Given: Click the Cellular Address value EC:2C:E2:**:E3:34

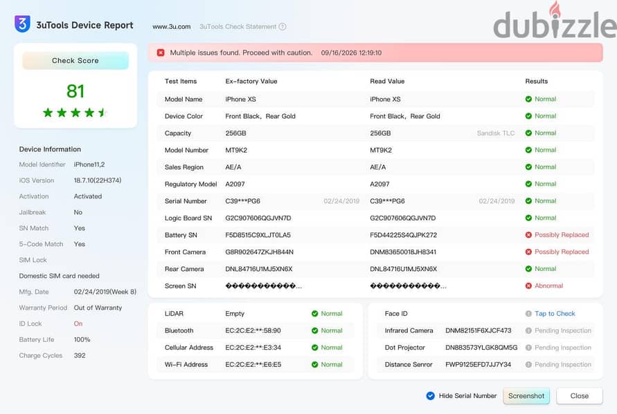Looking at the screenshot, I should coord(253,348).
